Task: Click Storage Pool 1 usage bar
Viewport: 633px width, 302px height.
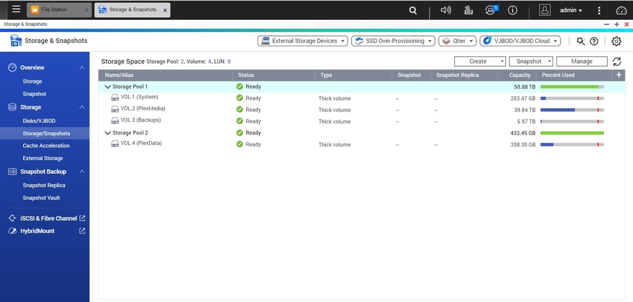Action: point(572,86)
